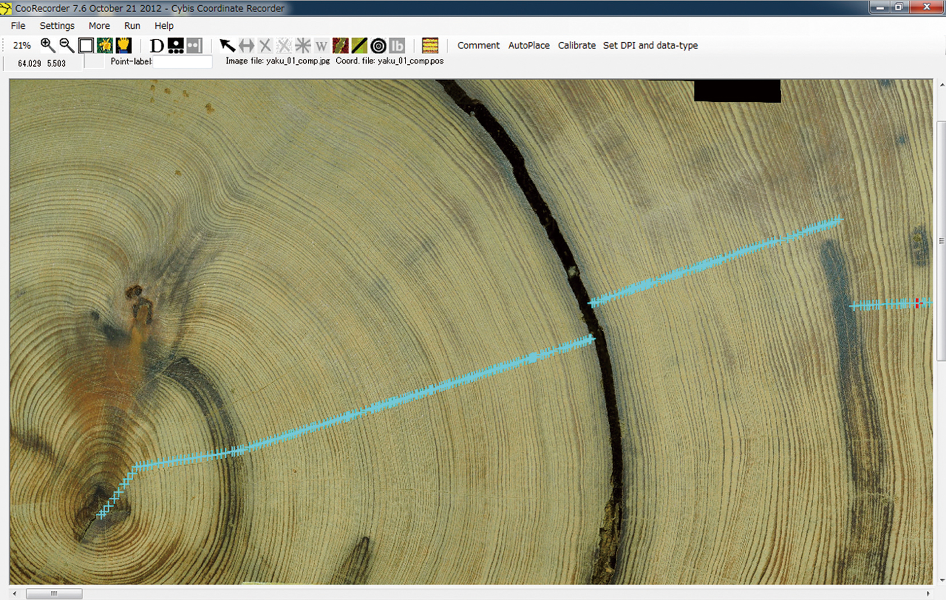This screenshot has height=600, width=946.
Task: Click the yellow hand pan icon
Action: point(124,45)
